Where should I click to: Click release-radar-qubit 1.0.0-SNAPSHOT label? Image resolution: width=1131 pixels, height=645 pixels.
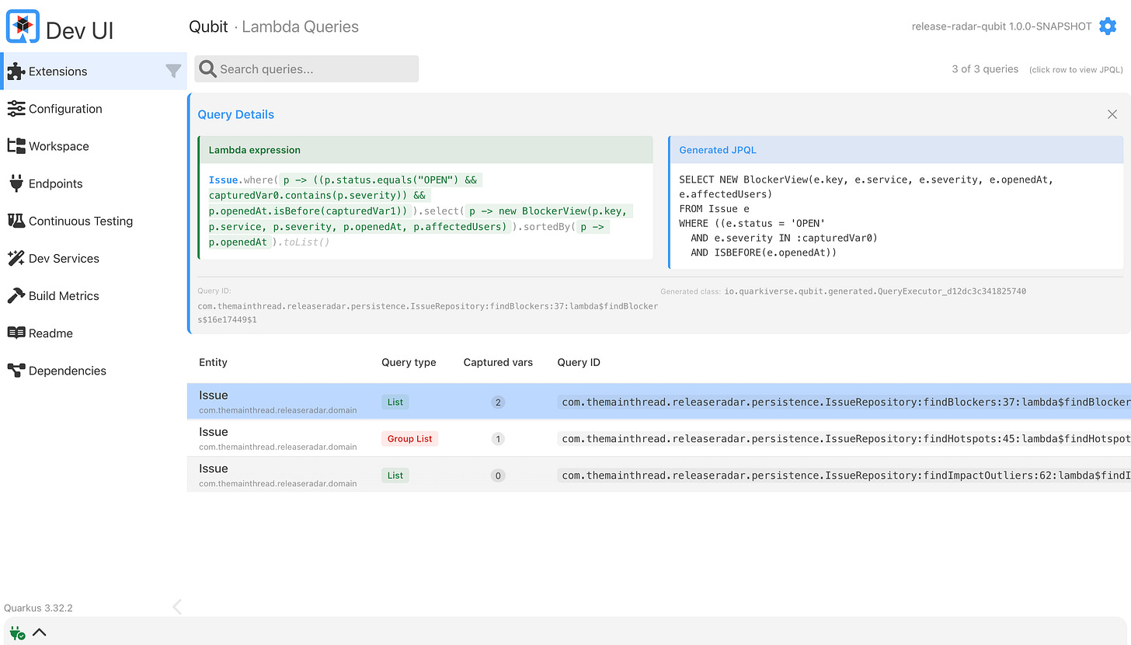tap(1002, 26)
